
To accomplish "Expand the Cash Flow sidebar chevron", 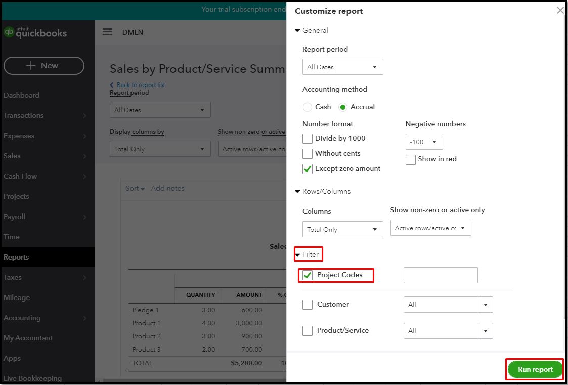I will click(x=84, y=177).
